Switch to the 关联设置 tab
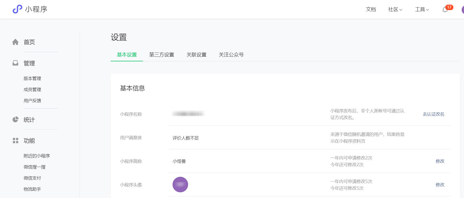Screen dimensions: 464x198 click(196, 55)
